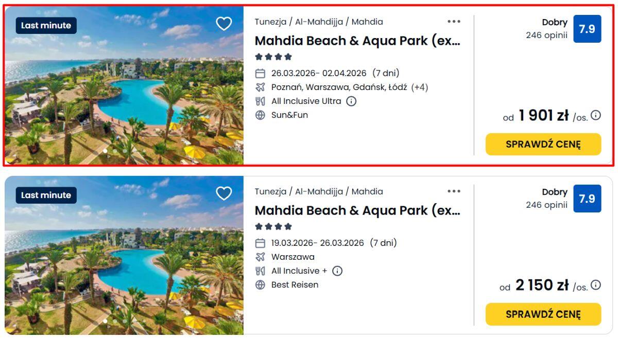Click the 7.9 rating badge on second offer

pyautogui.click(x=587, y=199)
